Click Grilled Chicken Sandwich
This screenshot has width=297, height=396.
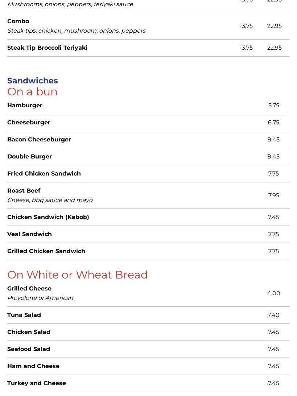coord(46,251)
